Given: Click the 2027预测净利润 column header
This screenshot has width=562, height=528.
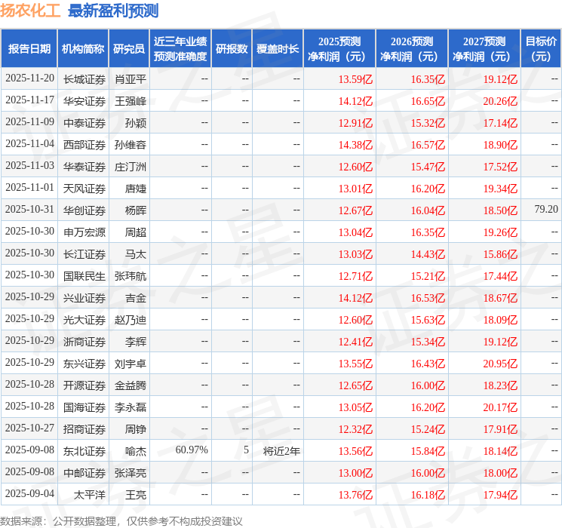Looking at the screenshot, I should click(484, 49).
